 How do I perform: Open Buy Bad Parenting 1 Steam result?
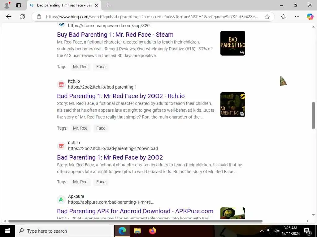pos(115,35)
